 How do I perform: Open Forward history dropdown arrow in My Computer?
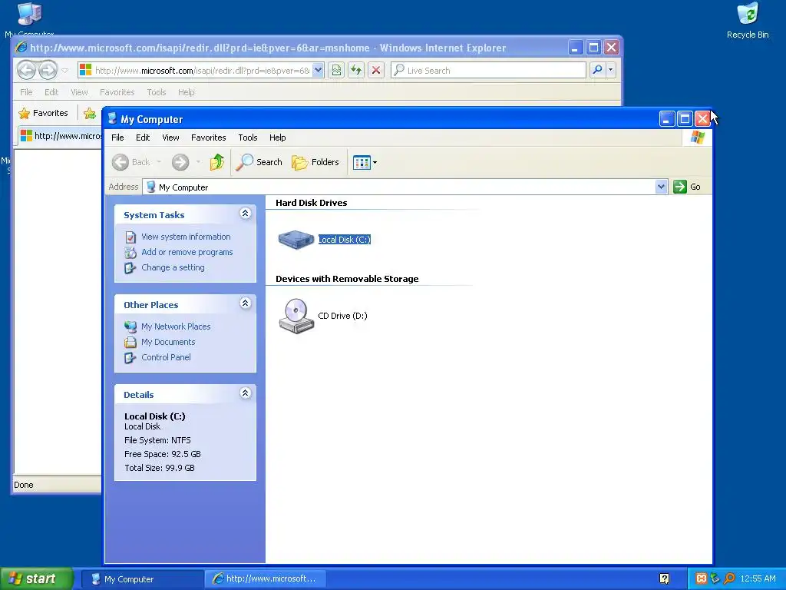point(199,162)
